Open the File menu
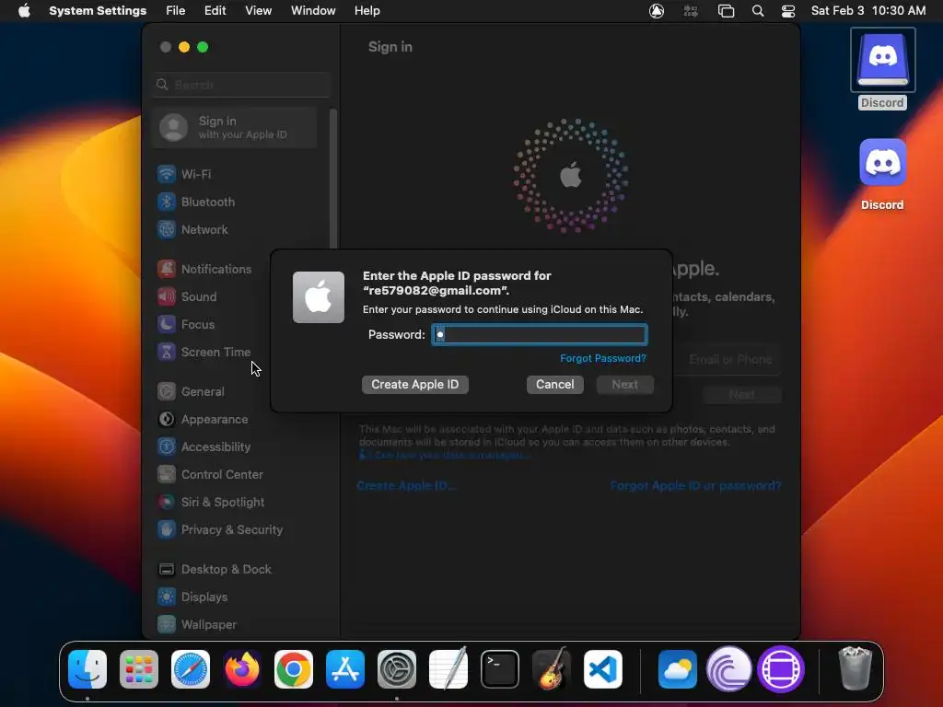The height and width of the screenshot is (707, 943). tap(176, 11)
